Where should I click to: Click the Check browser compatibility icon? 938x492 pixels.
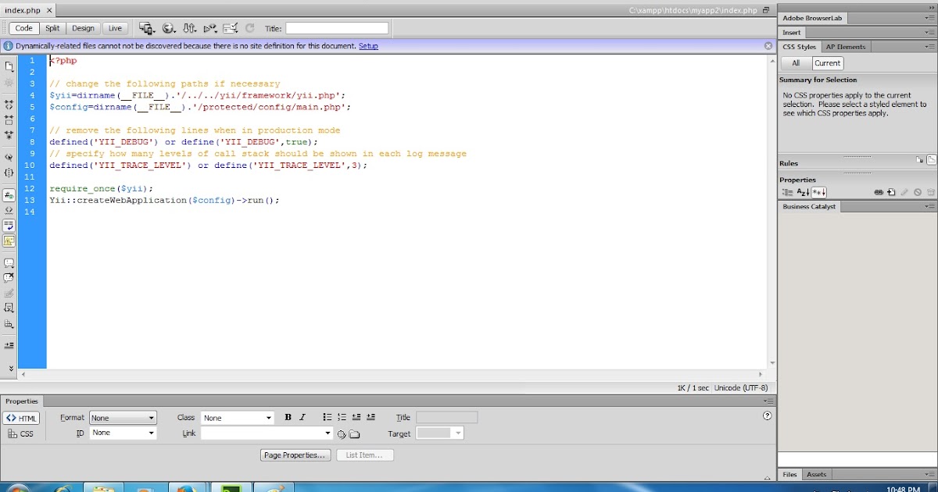(x=230, y=28)
